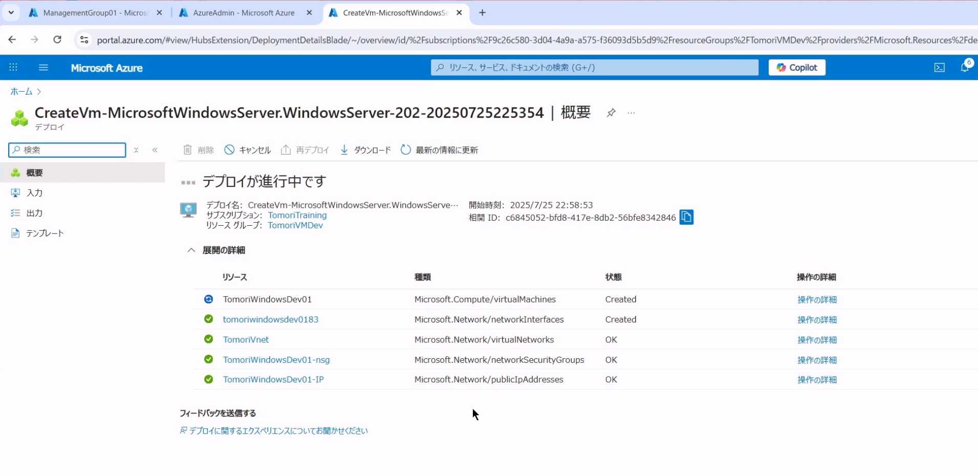Image resolution: width=978 pixels, height=476 pixels.
Task: Open the Azure portal hamburger menu
Action: [x=44, y=68]
